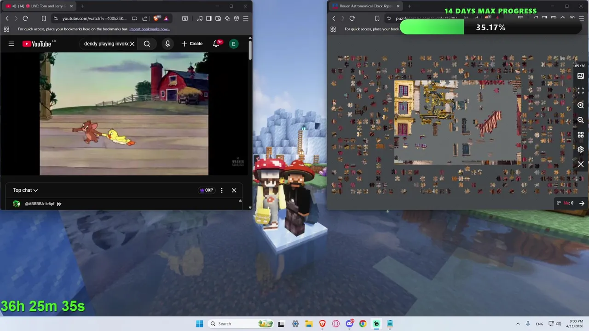Close the live chat panel
The height and width of the screenshot is (331, 589).
coord(234,190)
